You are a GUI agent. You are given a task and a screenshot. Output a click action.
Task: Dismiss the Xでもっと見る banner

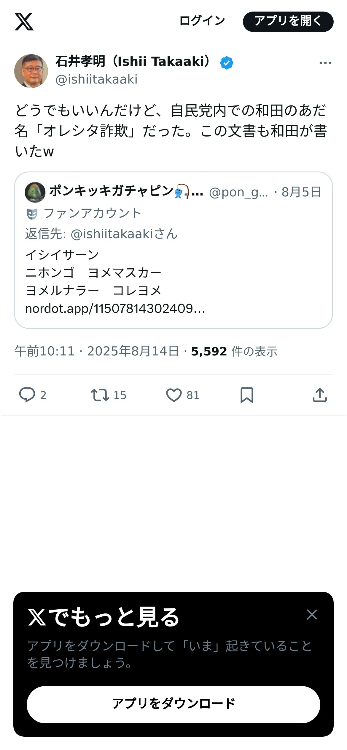coord(312,615)
